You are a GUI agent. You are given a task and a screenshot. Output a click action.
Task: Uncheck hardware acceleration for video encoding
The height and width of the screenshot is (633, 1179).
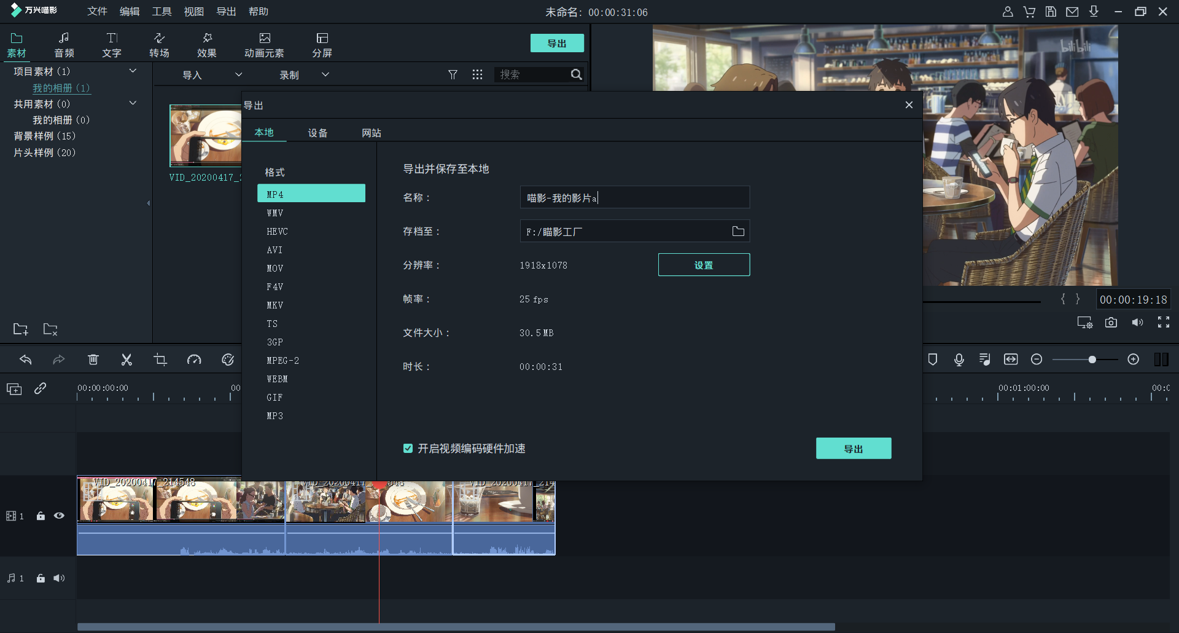(408, 449)
